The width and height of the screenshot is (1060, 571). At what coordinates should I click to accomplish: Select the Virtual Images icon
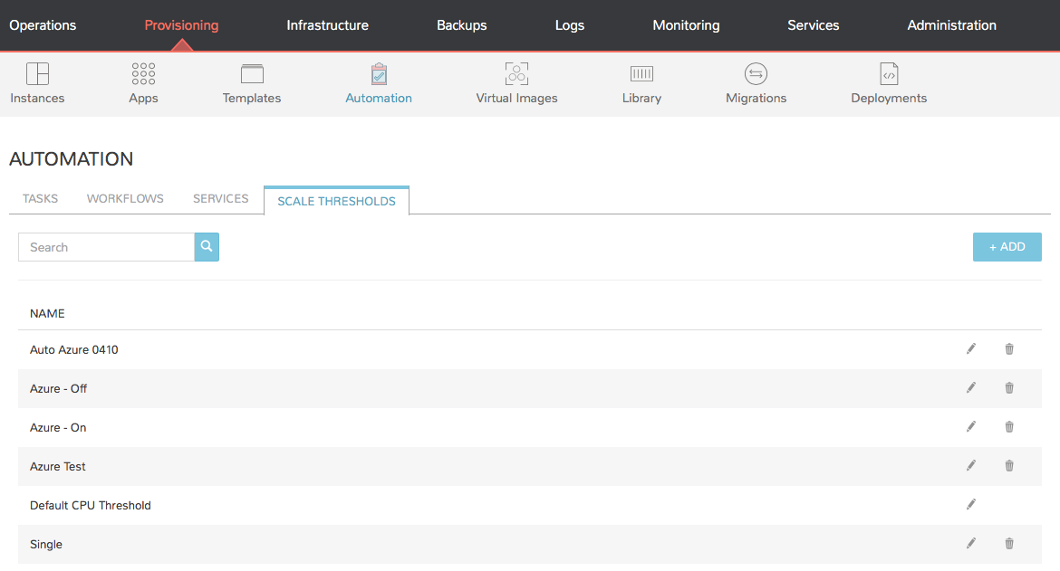coord(516,73)
